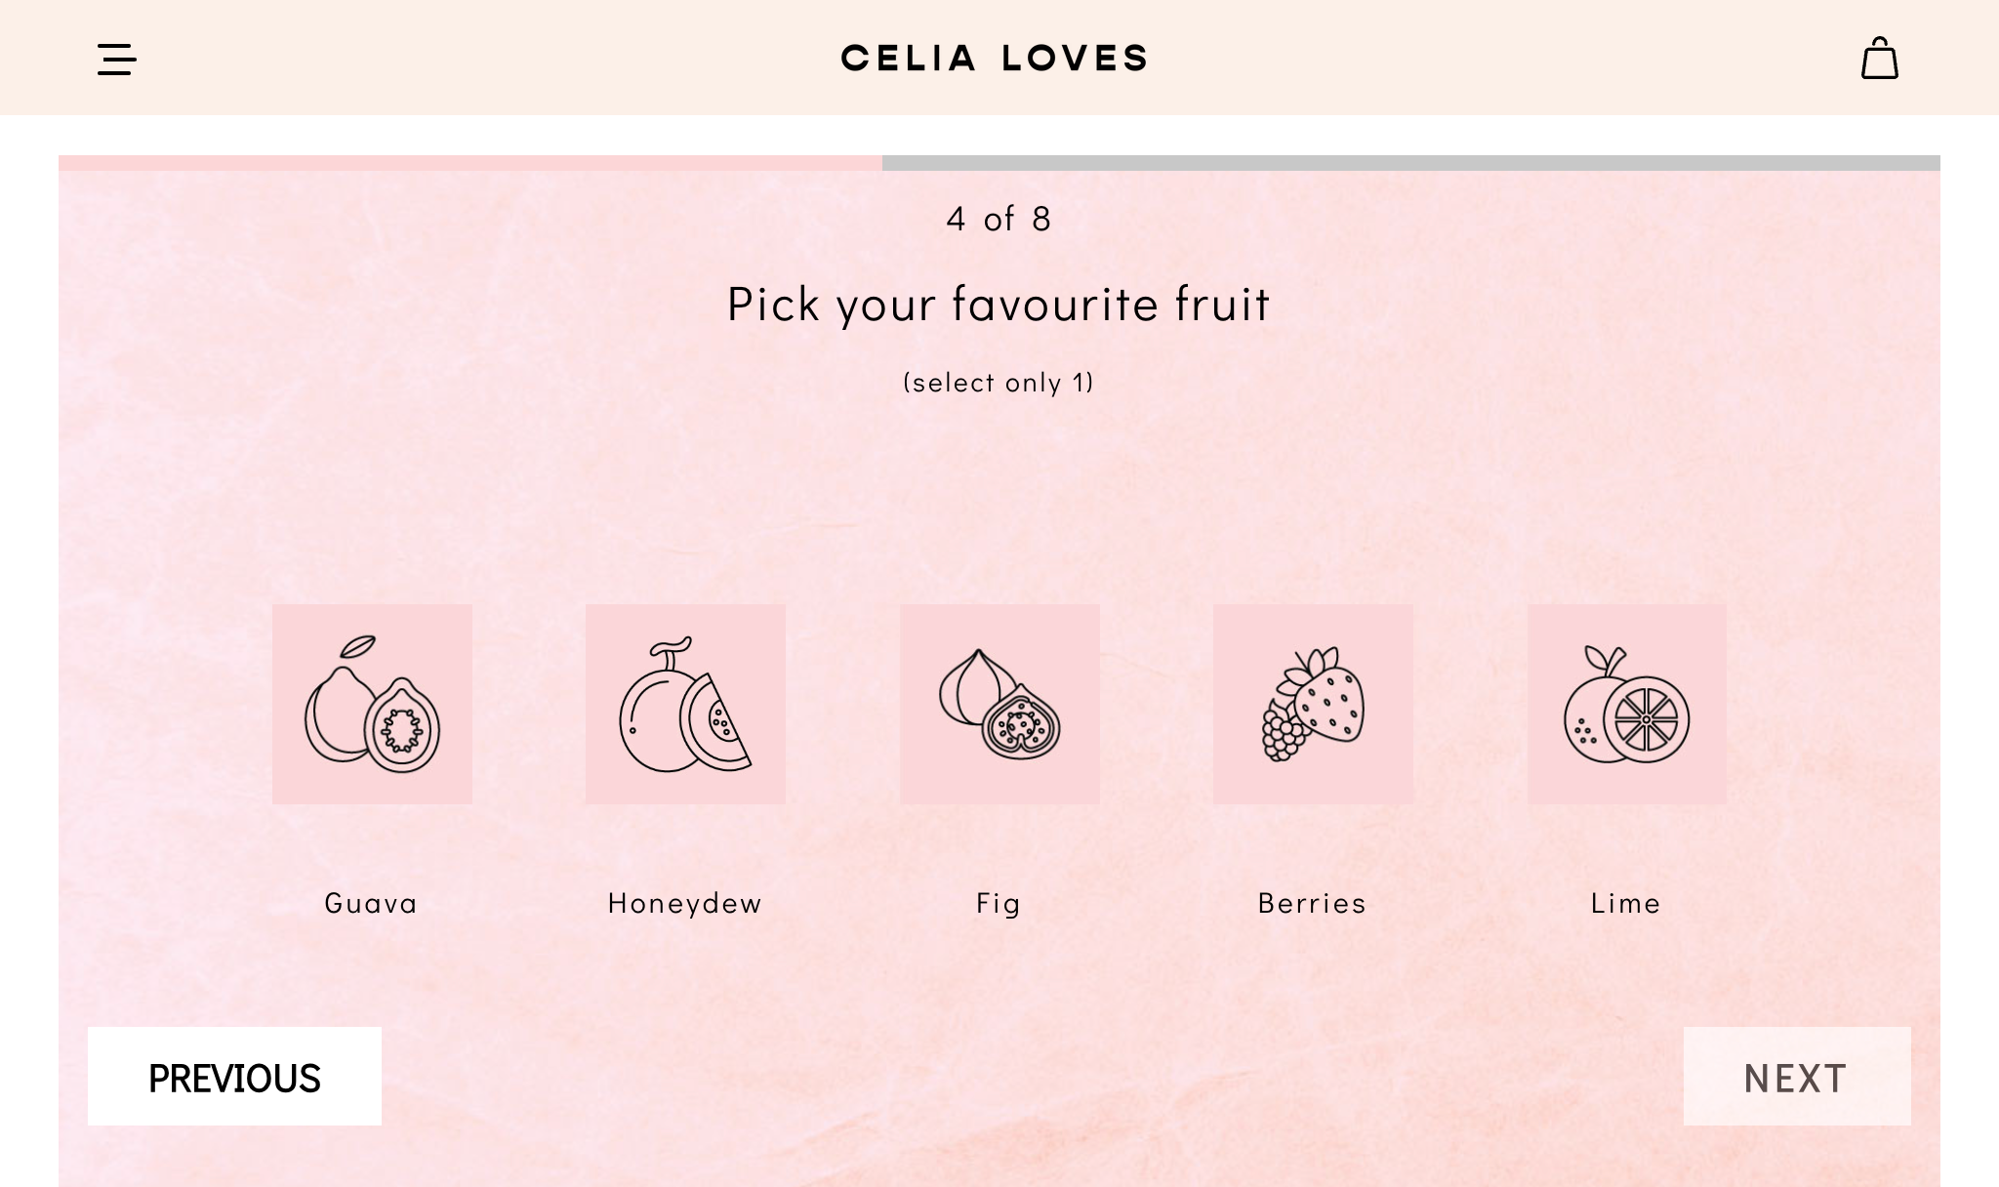The height and width of the screenshot is (1187, 1999).
Task: Choose the Lime fruit icon
Action: [x=1626, y=704]
